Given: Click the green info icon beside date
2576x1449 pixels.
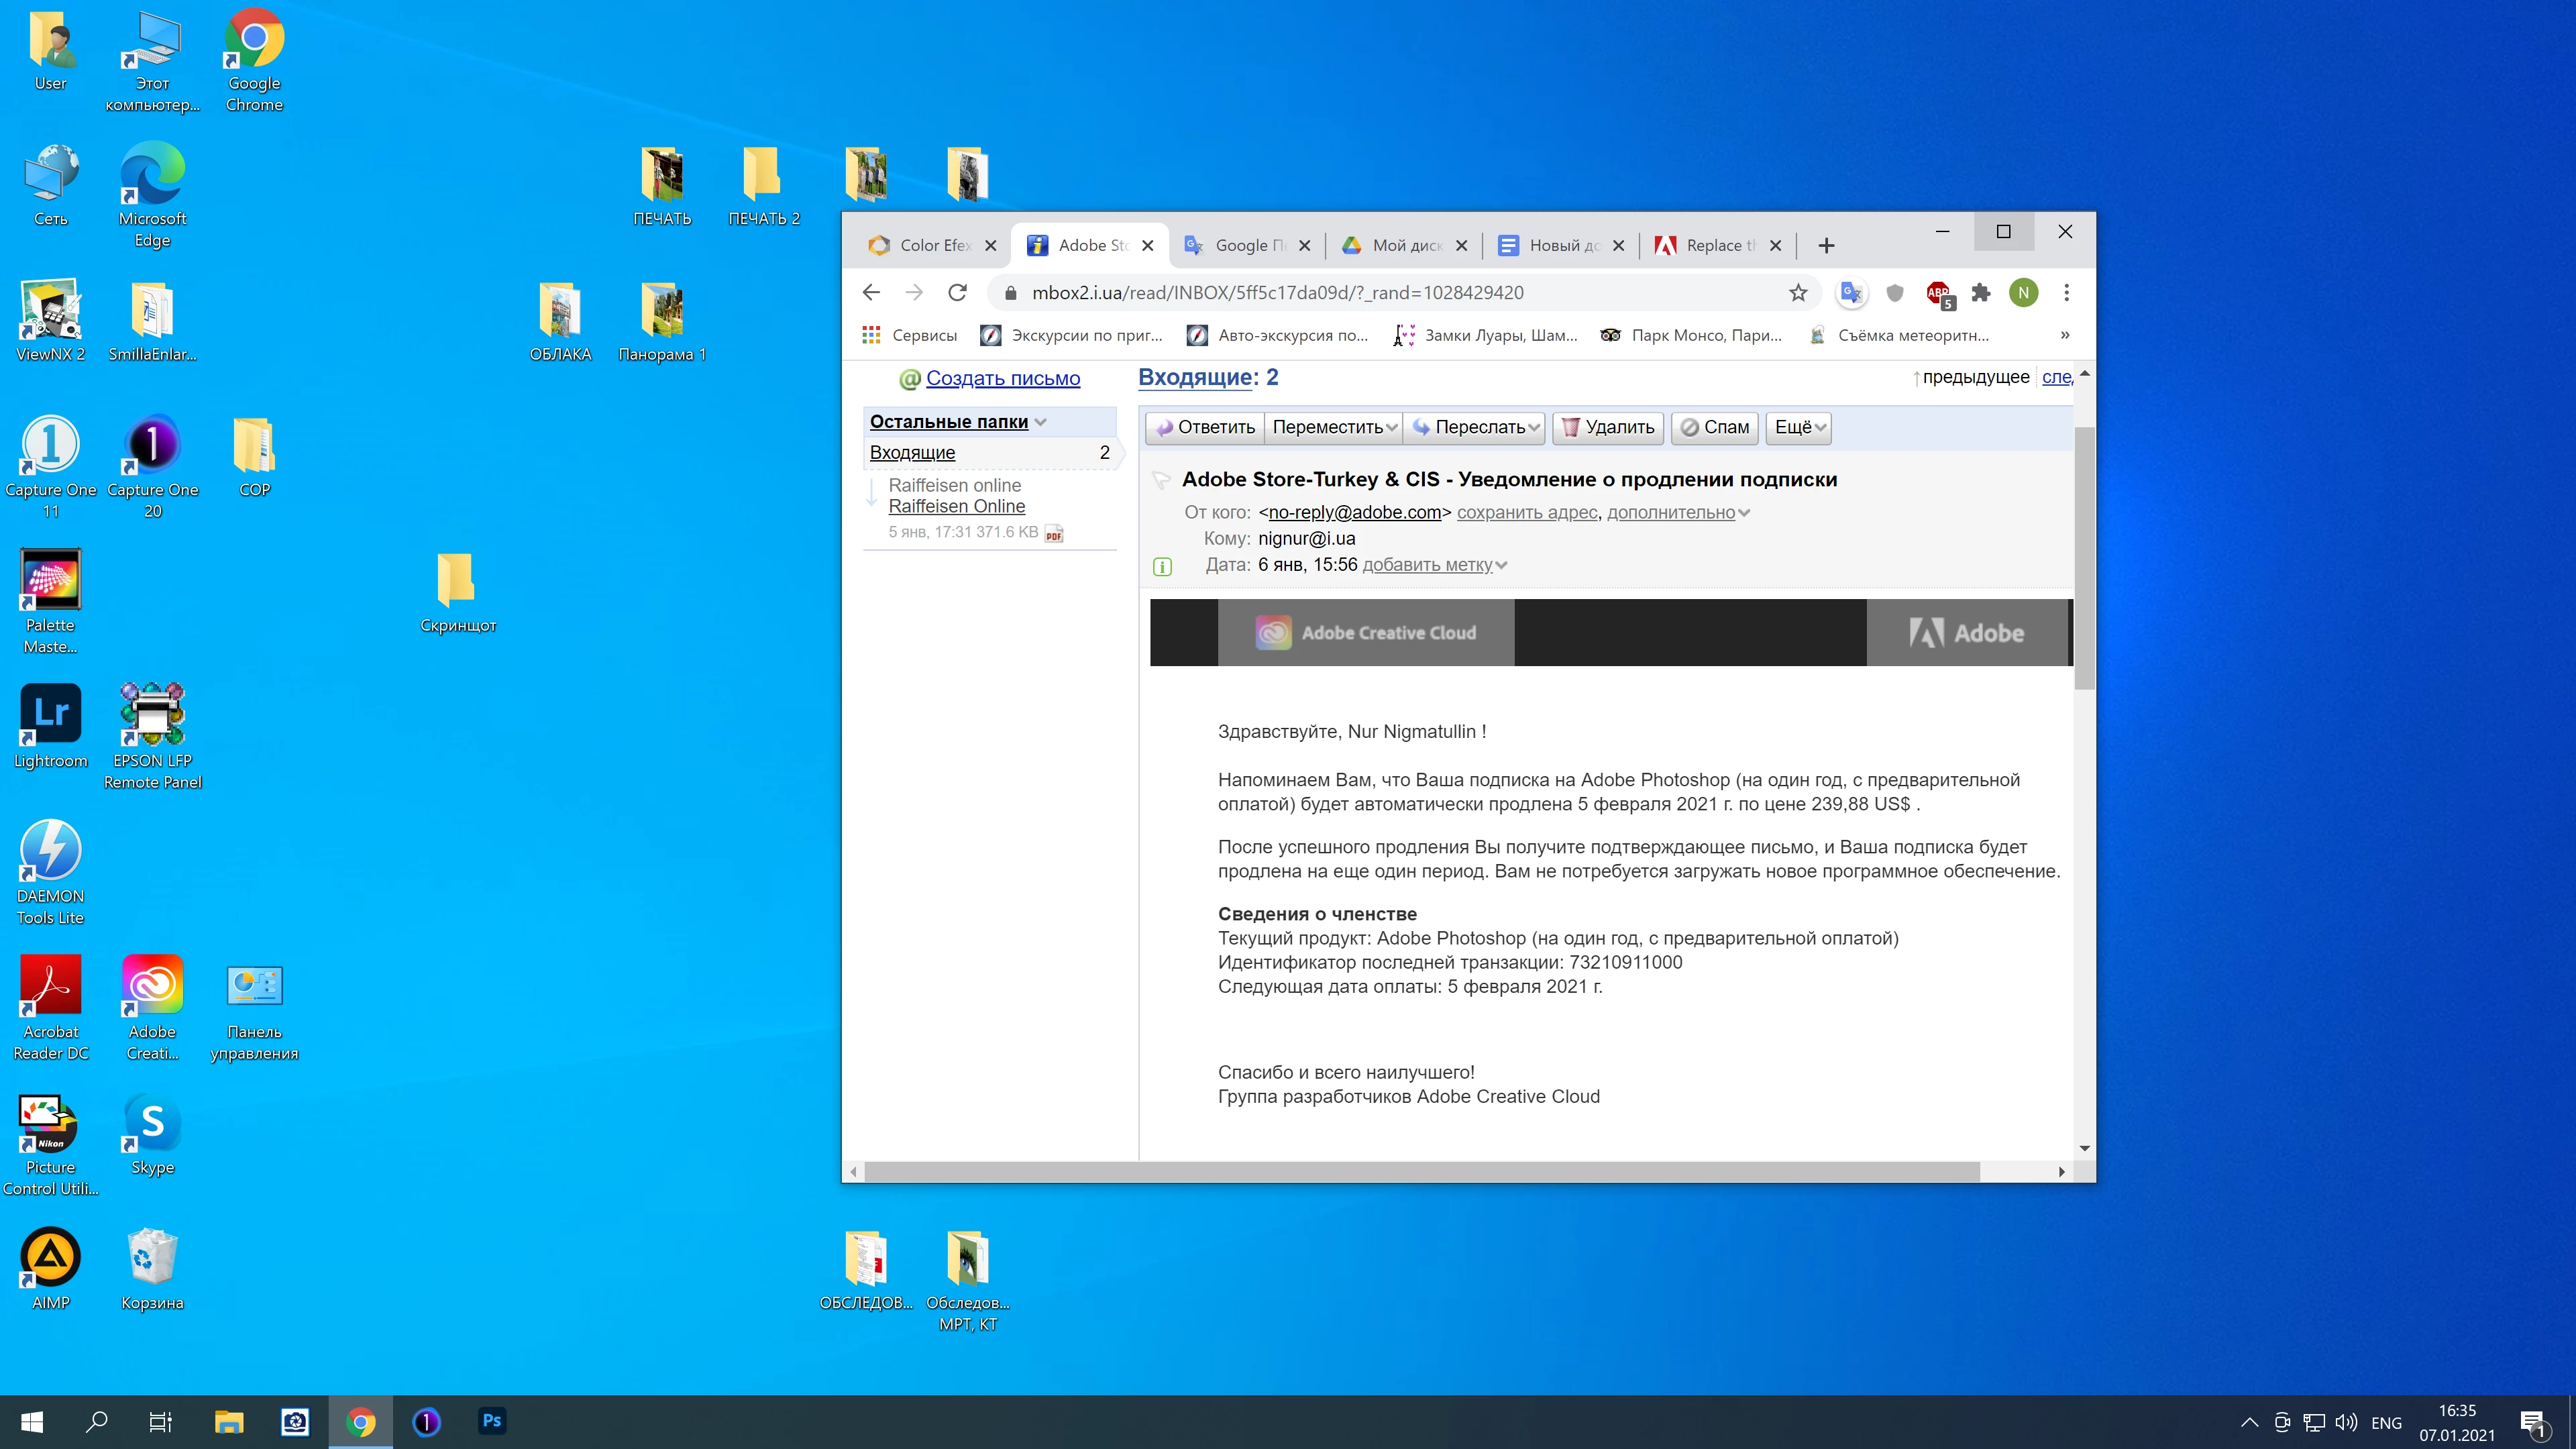Looking at the screenshot, I should click(x=1162, y=567).
